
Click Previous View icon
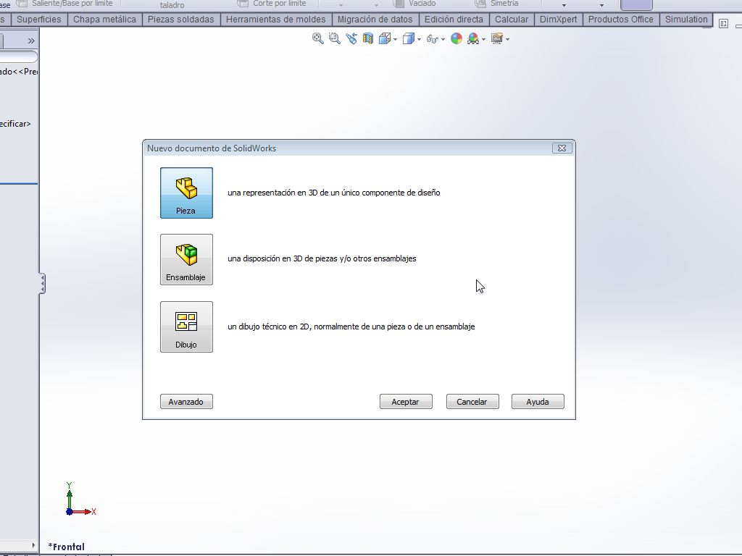pyautogui.click(x=351, y=39)
